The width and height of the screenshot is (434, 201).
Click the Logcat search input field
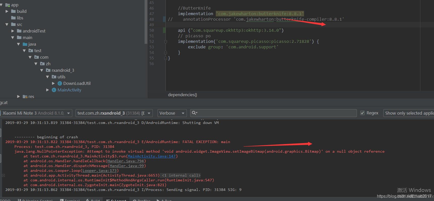[273, 113]
